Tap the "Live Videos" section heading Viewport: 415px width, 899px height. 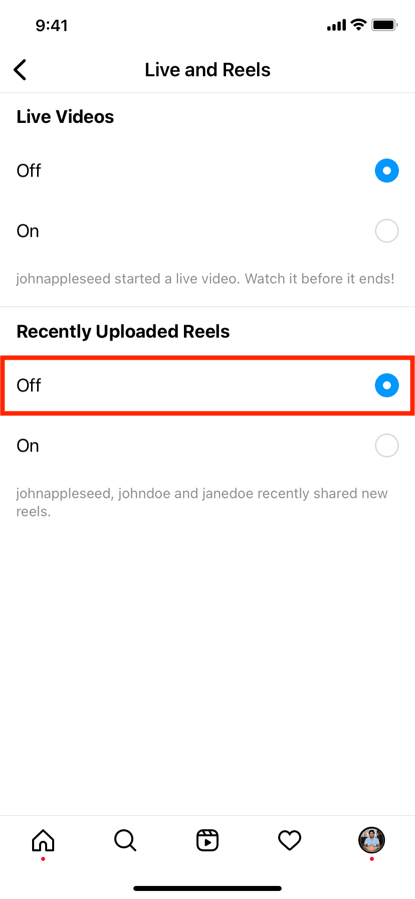65,117
